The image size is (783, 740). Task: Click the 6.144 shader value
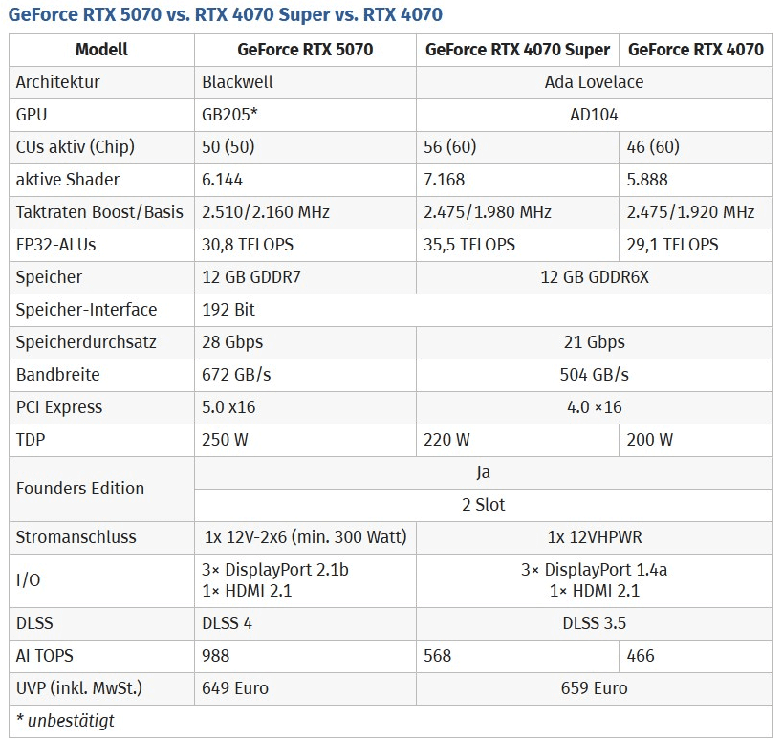click(222, 179)
